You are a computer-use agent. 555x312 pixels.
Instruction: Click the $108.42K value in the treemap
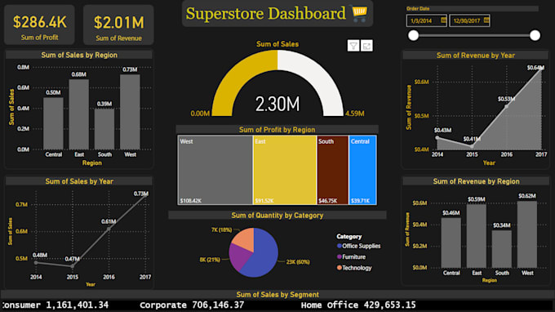tap(191, 201)
